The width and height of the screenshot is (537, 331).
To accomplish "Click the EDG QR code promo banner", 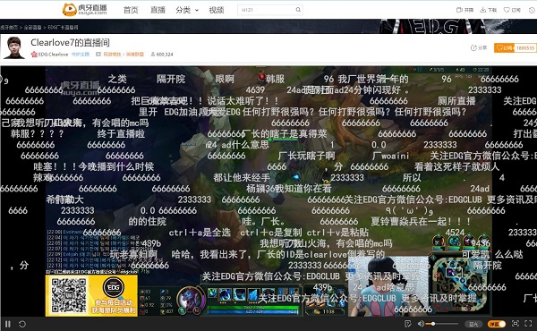I will coord(91,295).
